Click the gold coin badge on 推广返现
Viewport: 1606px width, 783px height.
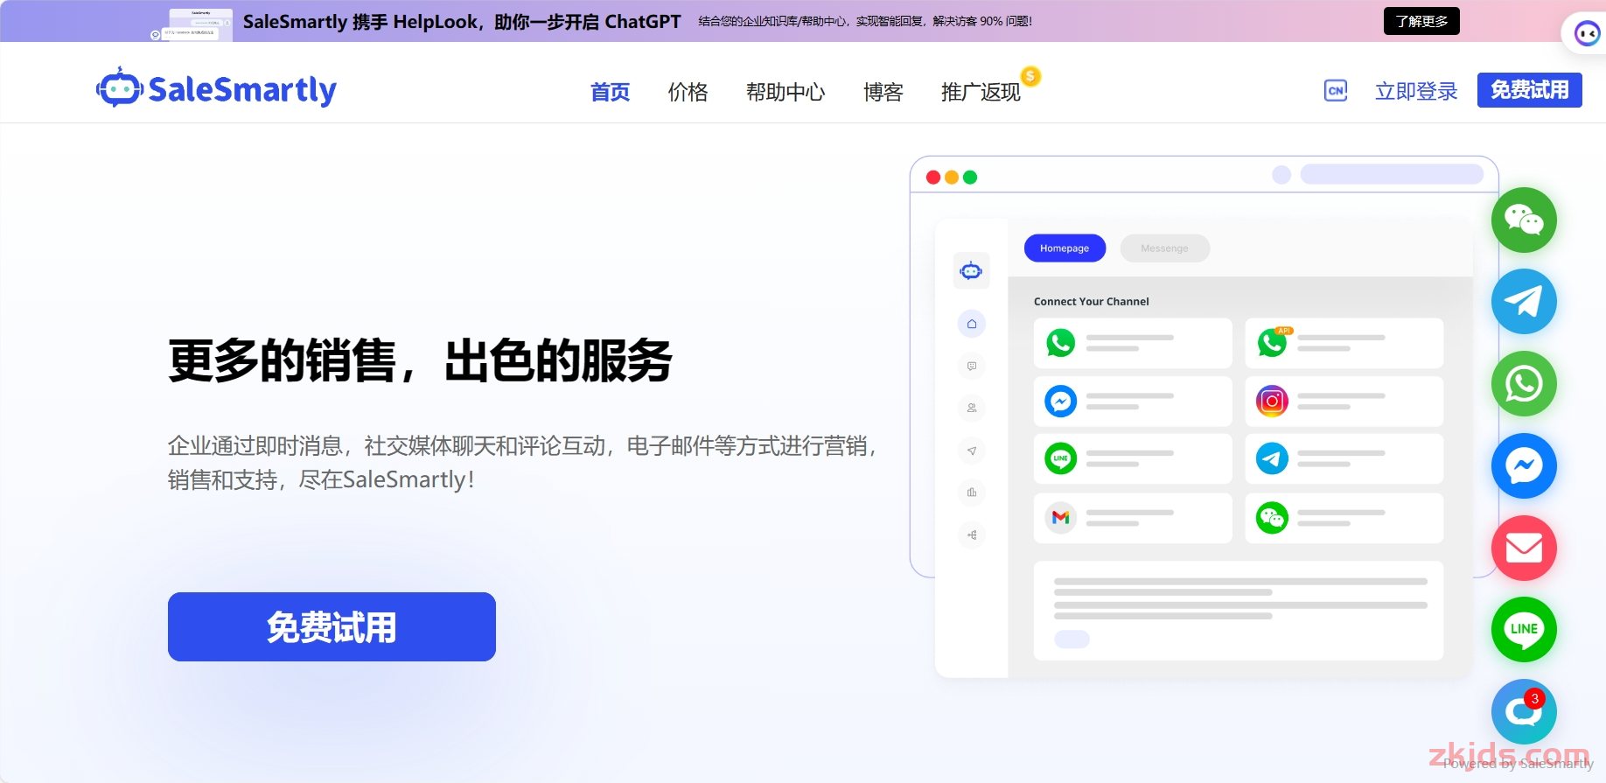pos(1030,76)
